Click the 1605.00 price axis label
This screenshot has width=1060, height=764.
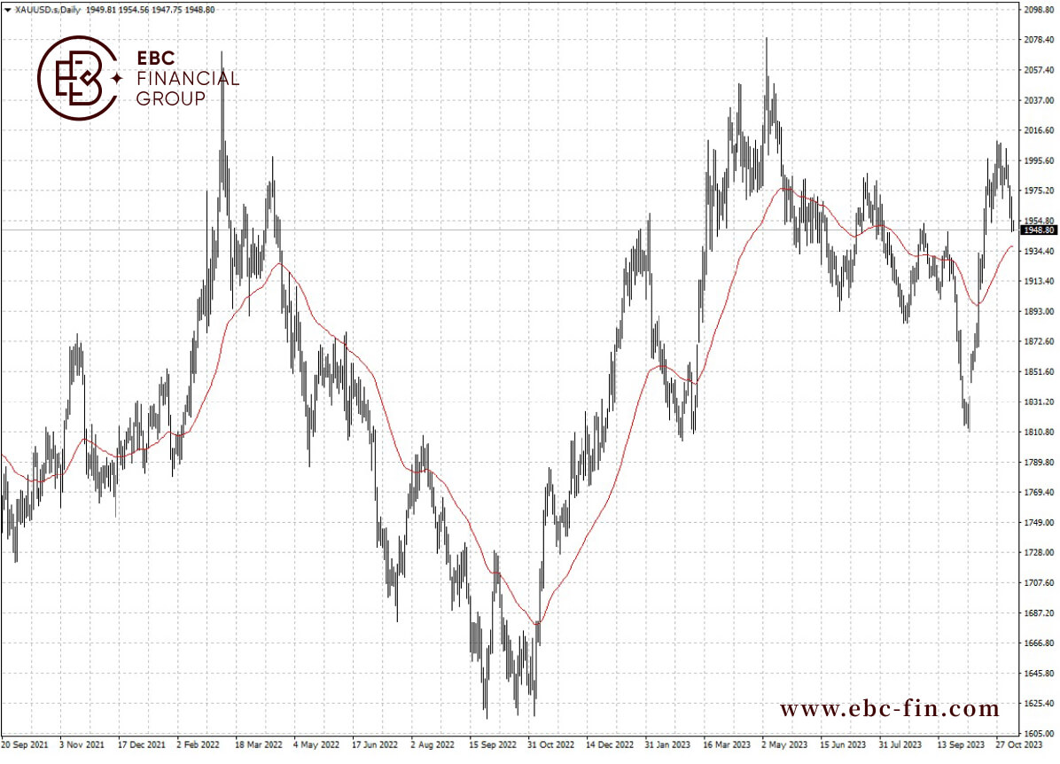coord(1039,734)
